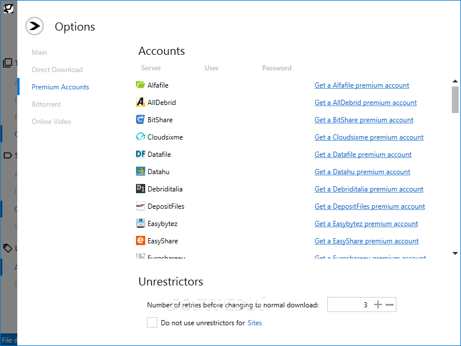The width and height of the screenshot is (461, 346).
Task: Open the Online Video options section
Action: pyautogui.click(x=51, y=122)
